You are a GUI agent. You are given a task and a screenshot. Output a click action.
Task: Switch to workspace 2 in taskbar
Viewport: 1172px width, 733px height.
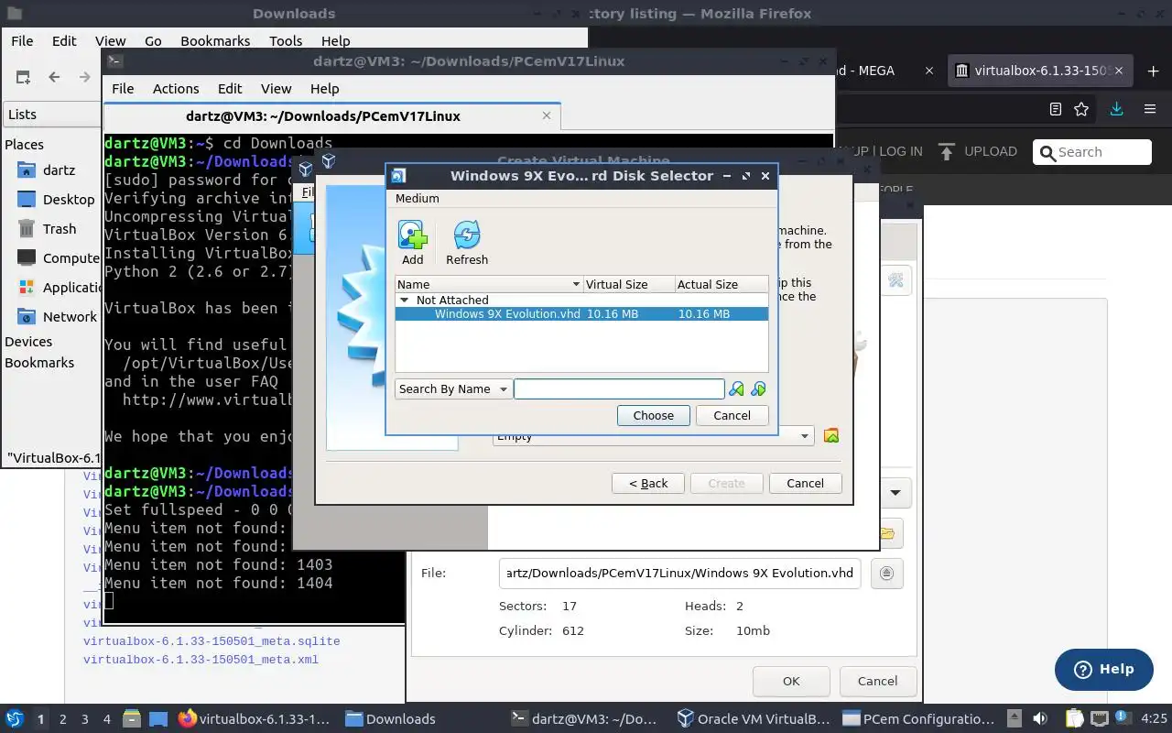point(63,719)
